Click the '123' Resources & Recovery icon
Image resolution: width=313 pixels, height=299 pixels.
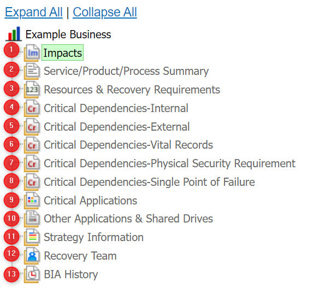[32, 90]
